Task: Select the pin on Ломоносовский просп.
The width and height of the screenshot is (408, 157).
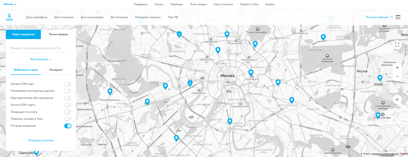Action: tap(176, 138)
